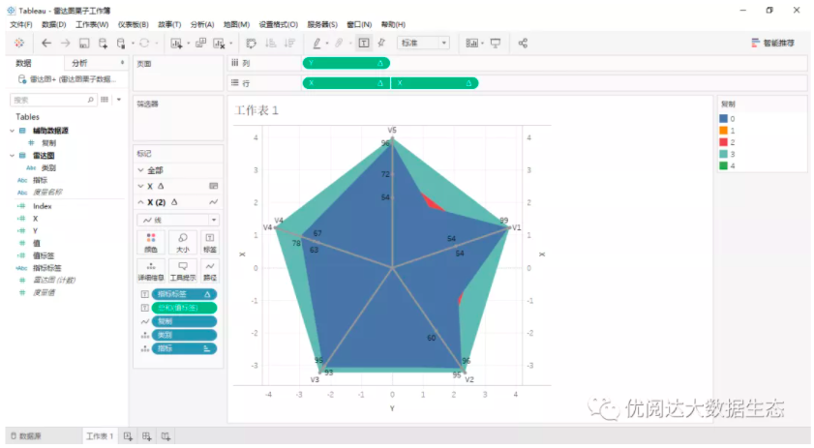Switch to the 数据 pane tab
This screenshot has height=448, width=814.
point(23,63)
